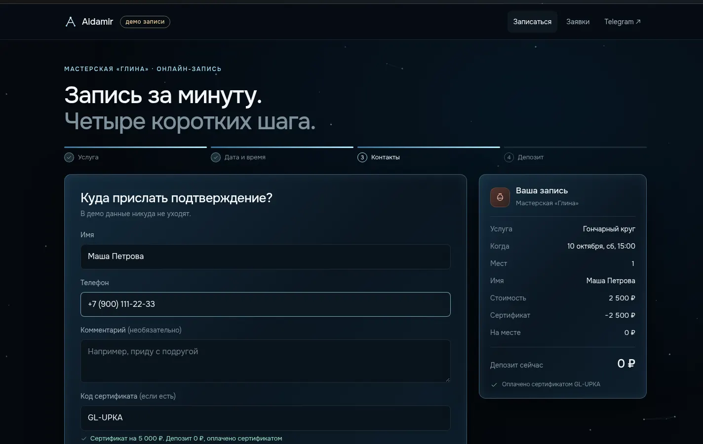Screen dimensions: 703x444
Task: Click the number 3 circle by «Контакты»
Action: point(362,157)
